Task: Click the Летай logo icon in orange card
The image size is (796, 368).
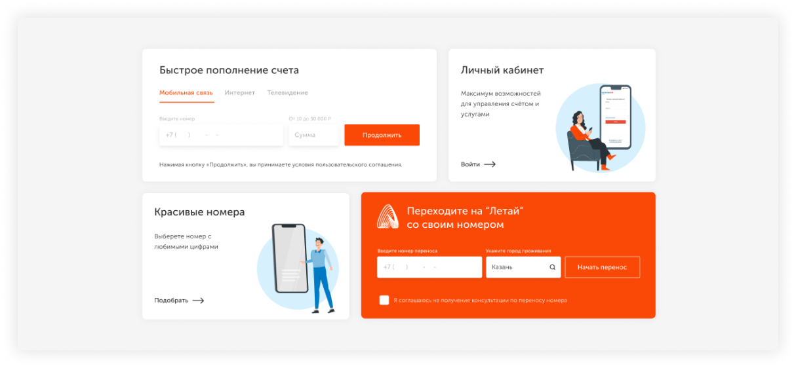Action: (388, 217)
